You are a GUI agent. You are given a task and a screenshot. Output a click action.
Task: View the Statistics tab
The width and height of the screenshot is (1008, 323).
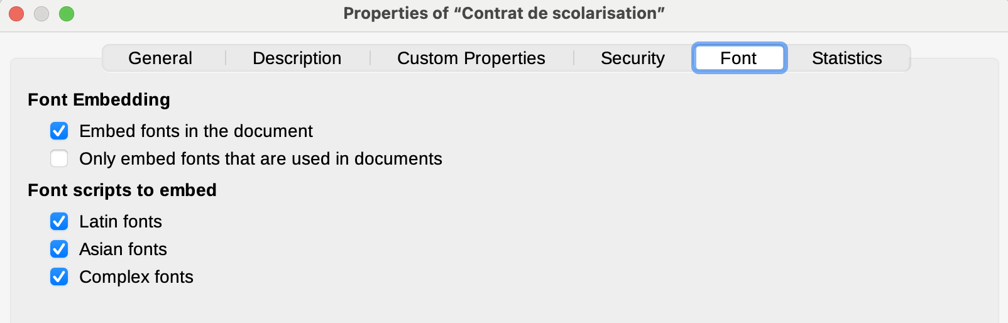[847, 58]
